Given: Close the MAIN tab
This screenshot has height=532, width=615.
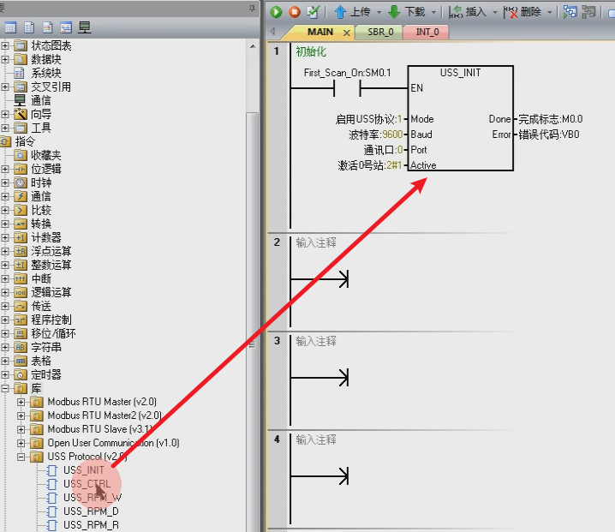Looking at the screenshot, I should coord(347,33).
